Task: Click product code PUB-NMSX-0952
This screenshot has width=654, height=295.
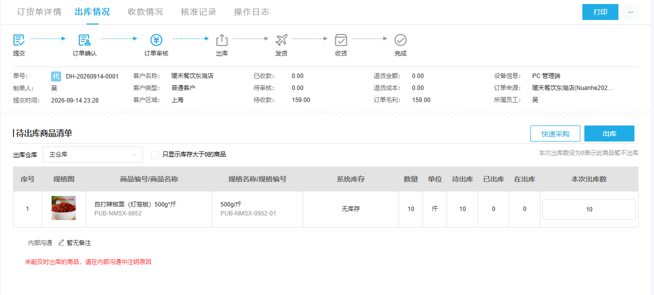Action: (x=118, y=213)
